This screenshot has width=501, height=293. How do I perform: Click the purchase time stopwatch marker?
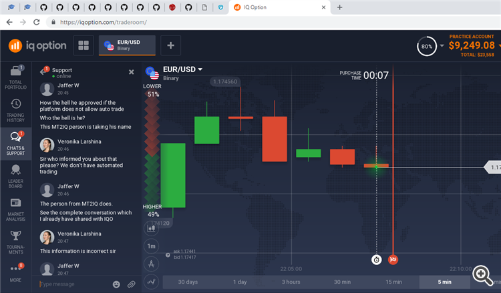pos(376,260)
